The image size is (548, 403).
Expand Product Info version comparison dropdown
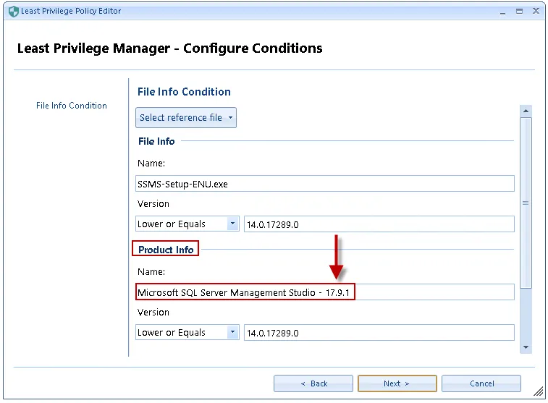tap(232, 333)
